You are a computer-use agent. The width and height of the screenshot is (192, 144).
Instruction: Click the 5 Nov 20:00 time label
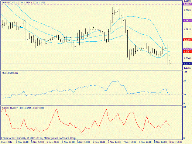click(53, 142)
